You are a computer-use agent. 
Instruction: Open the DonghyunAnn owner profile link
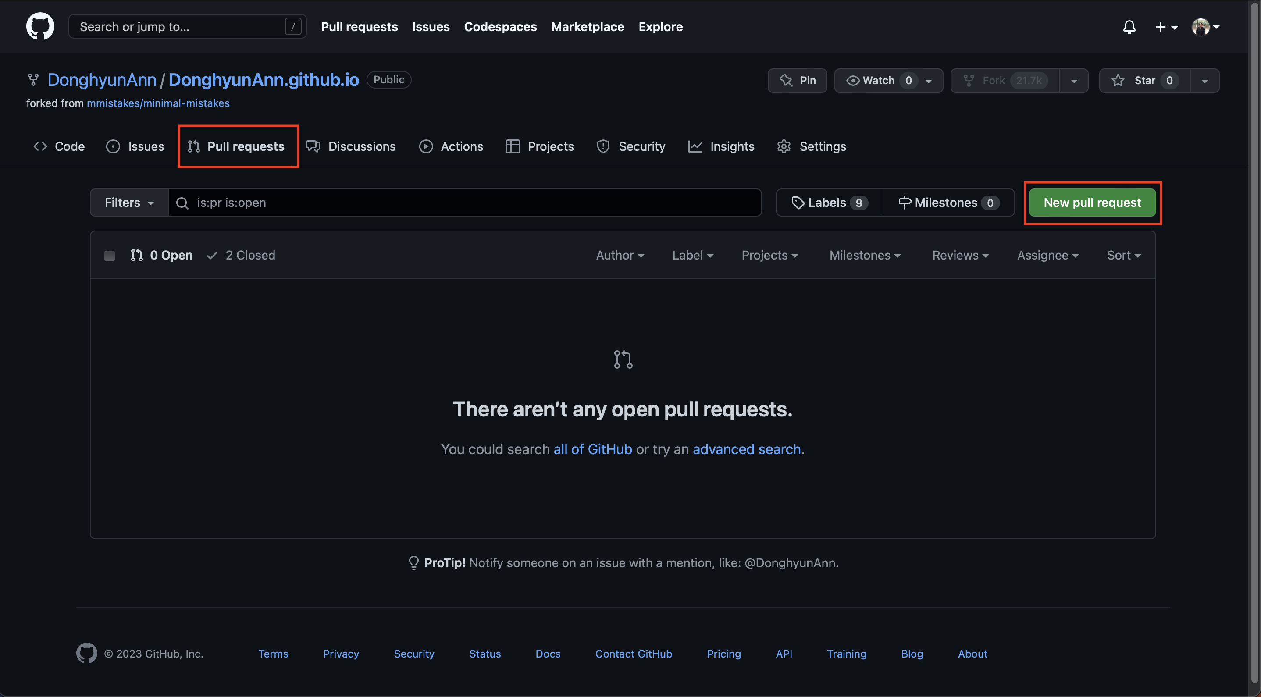pyautogui.click(x=102, y=80)
